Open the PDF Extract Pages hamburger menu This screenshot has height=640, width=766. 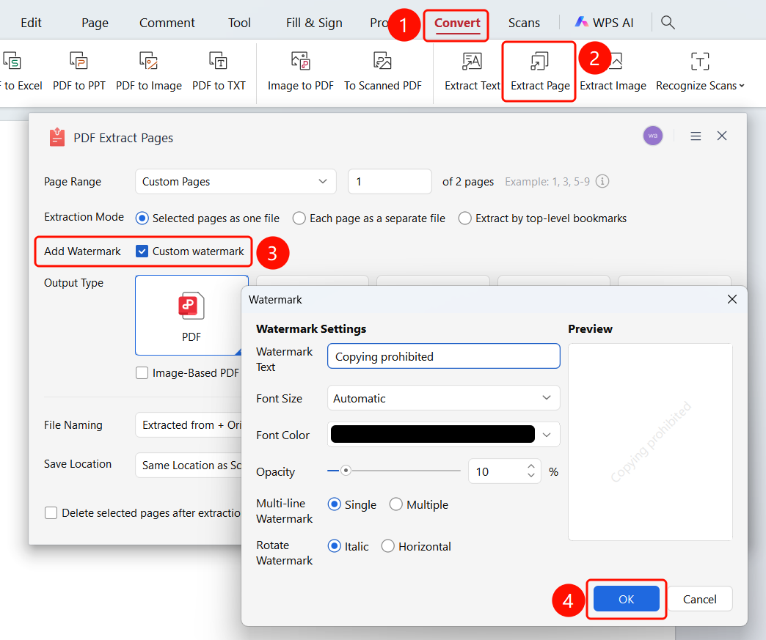[696, 136]
